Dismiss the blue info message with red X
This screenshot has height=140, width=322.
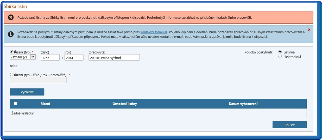(309, 30)
